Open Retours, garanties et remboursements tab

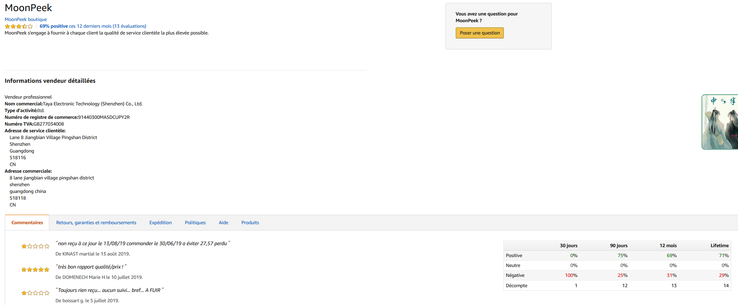(x=96, y=223)
